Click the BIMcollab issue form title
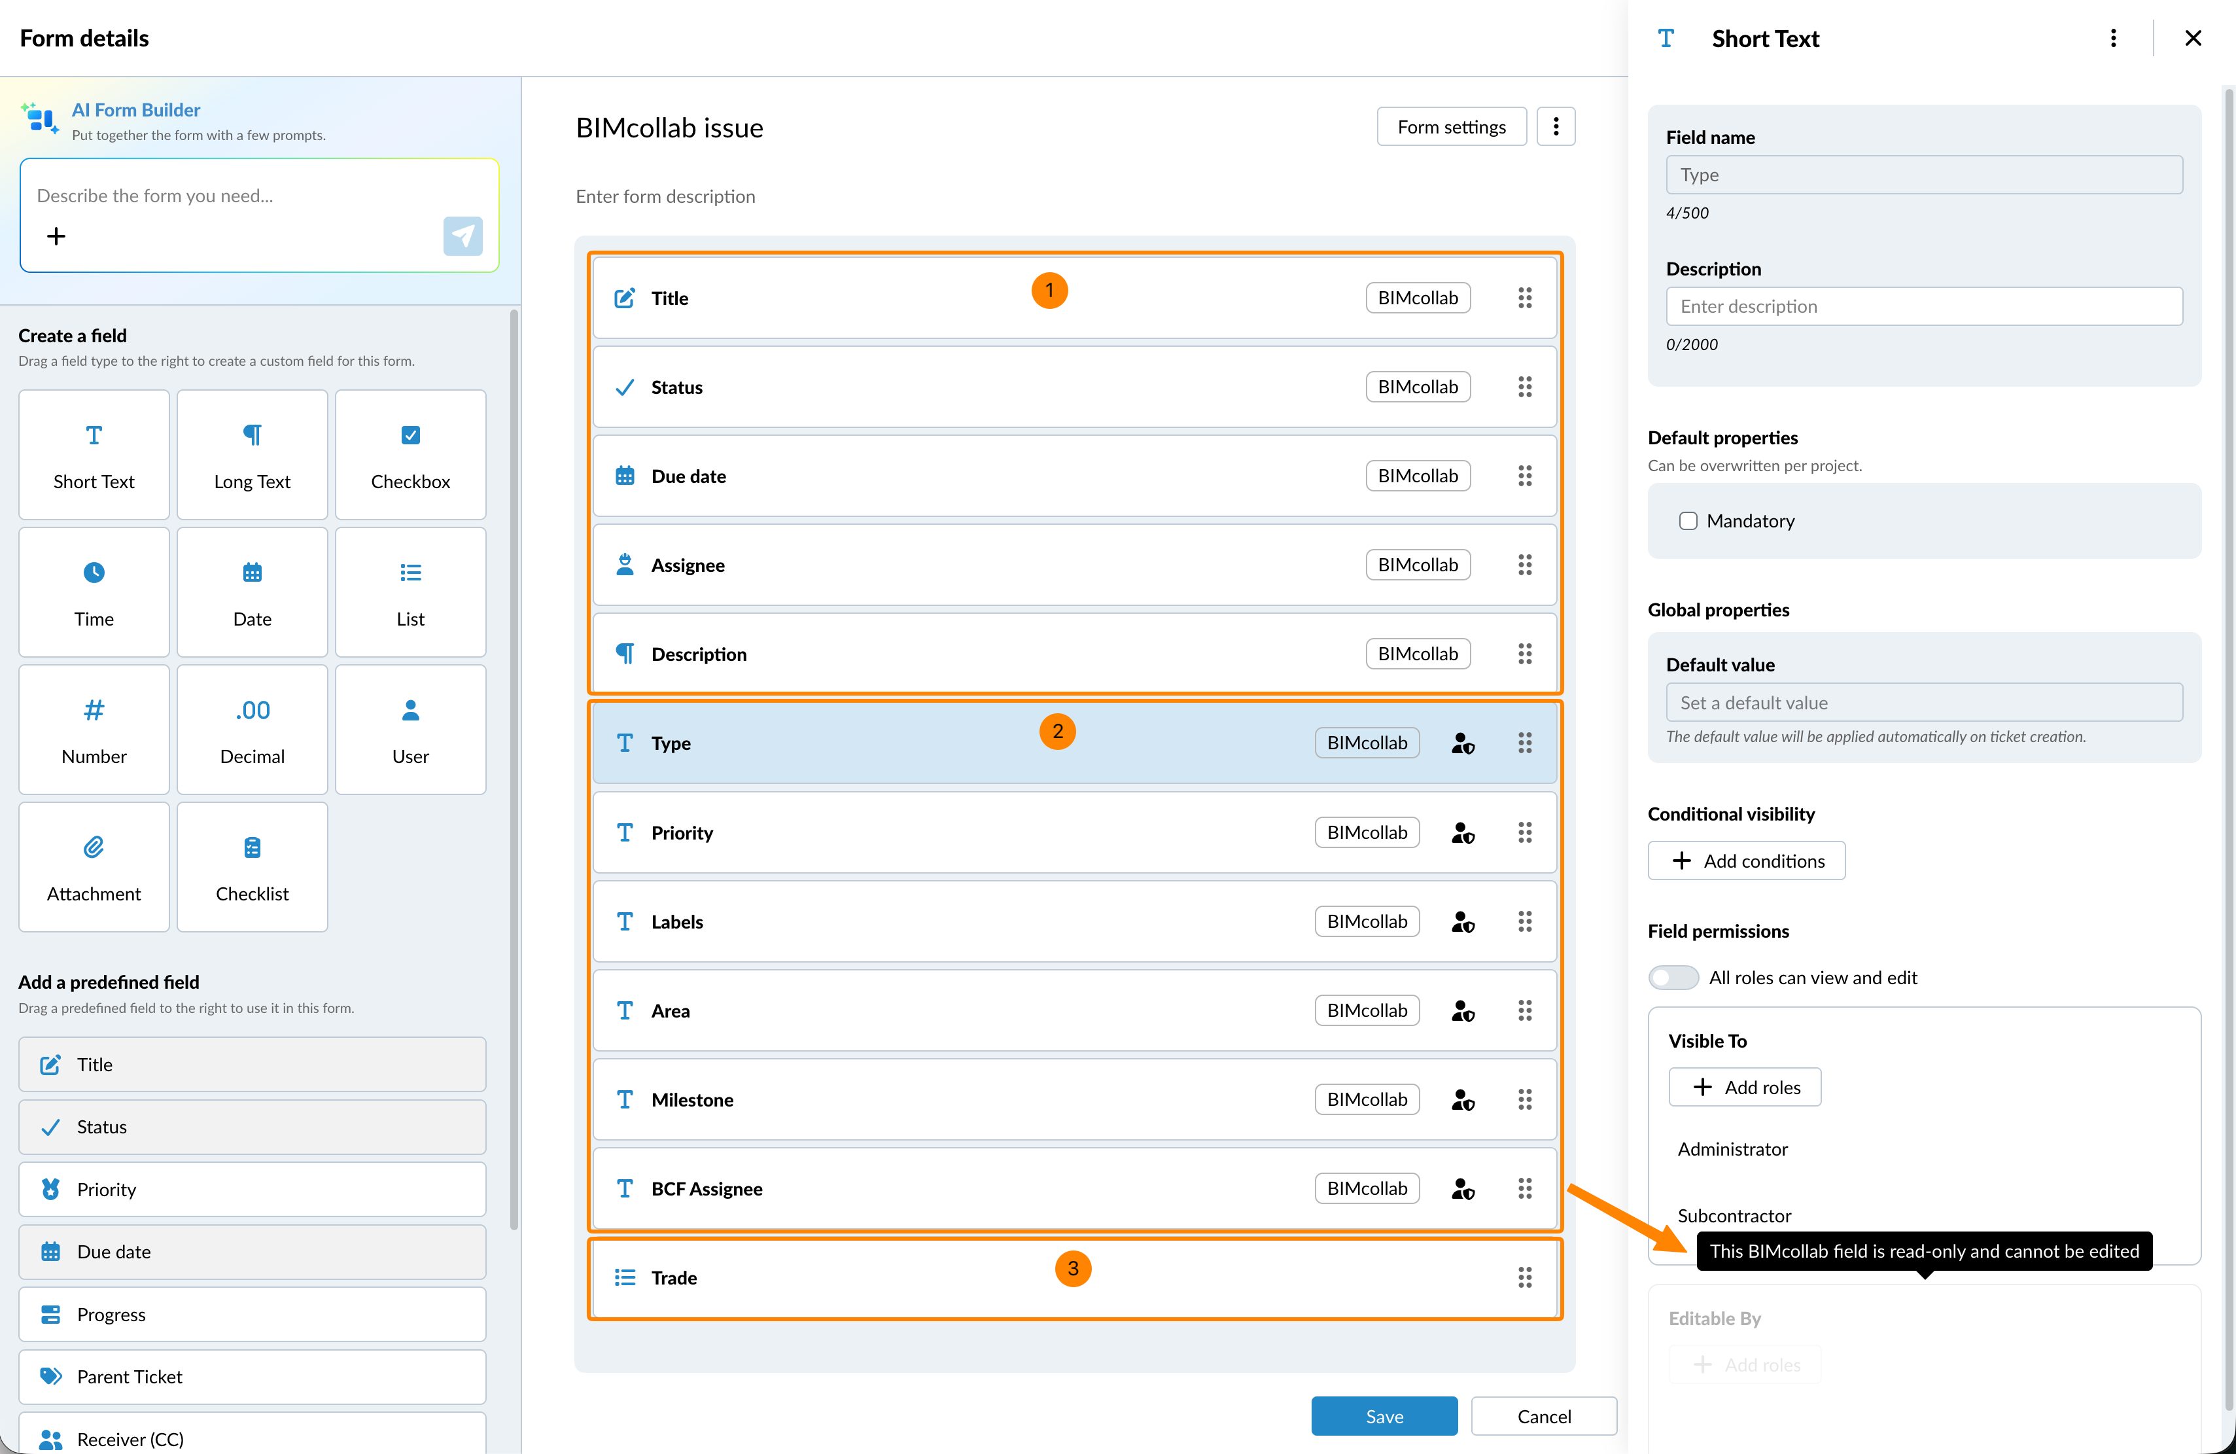The width and height of the screenshot is (2236, 1454). coord(670,128)
